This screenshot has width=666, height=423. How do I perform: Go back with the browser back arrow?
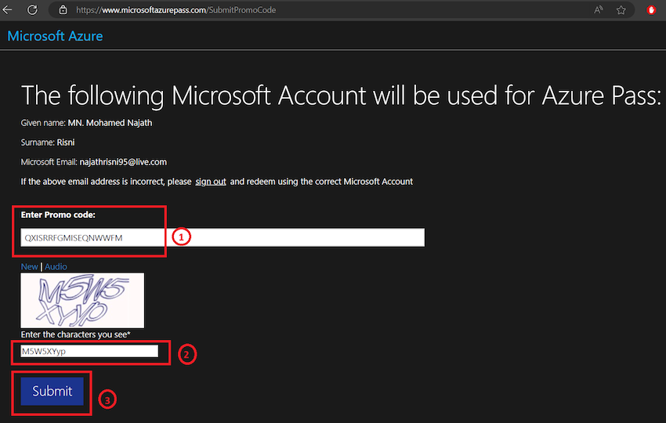pyautogui.click(x=8, y=9)
